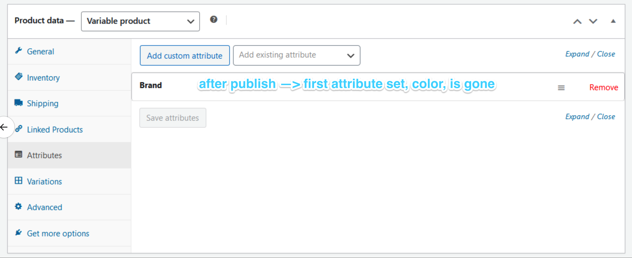Select the Advanced gear icon
The width and height of the screenshot is (632, 258).
click(x=18, y=206)
